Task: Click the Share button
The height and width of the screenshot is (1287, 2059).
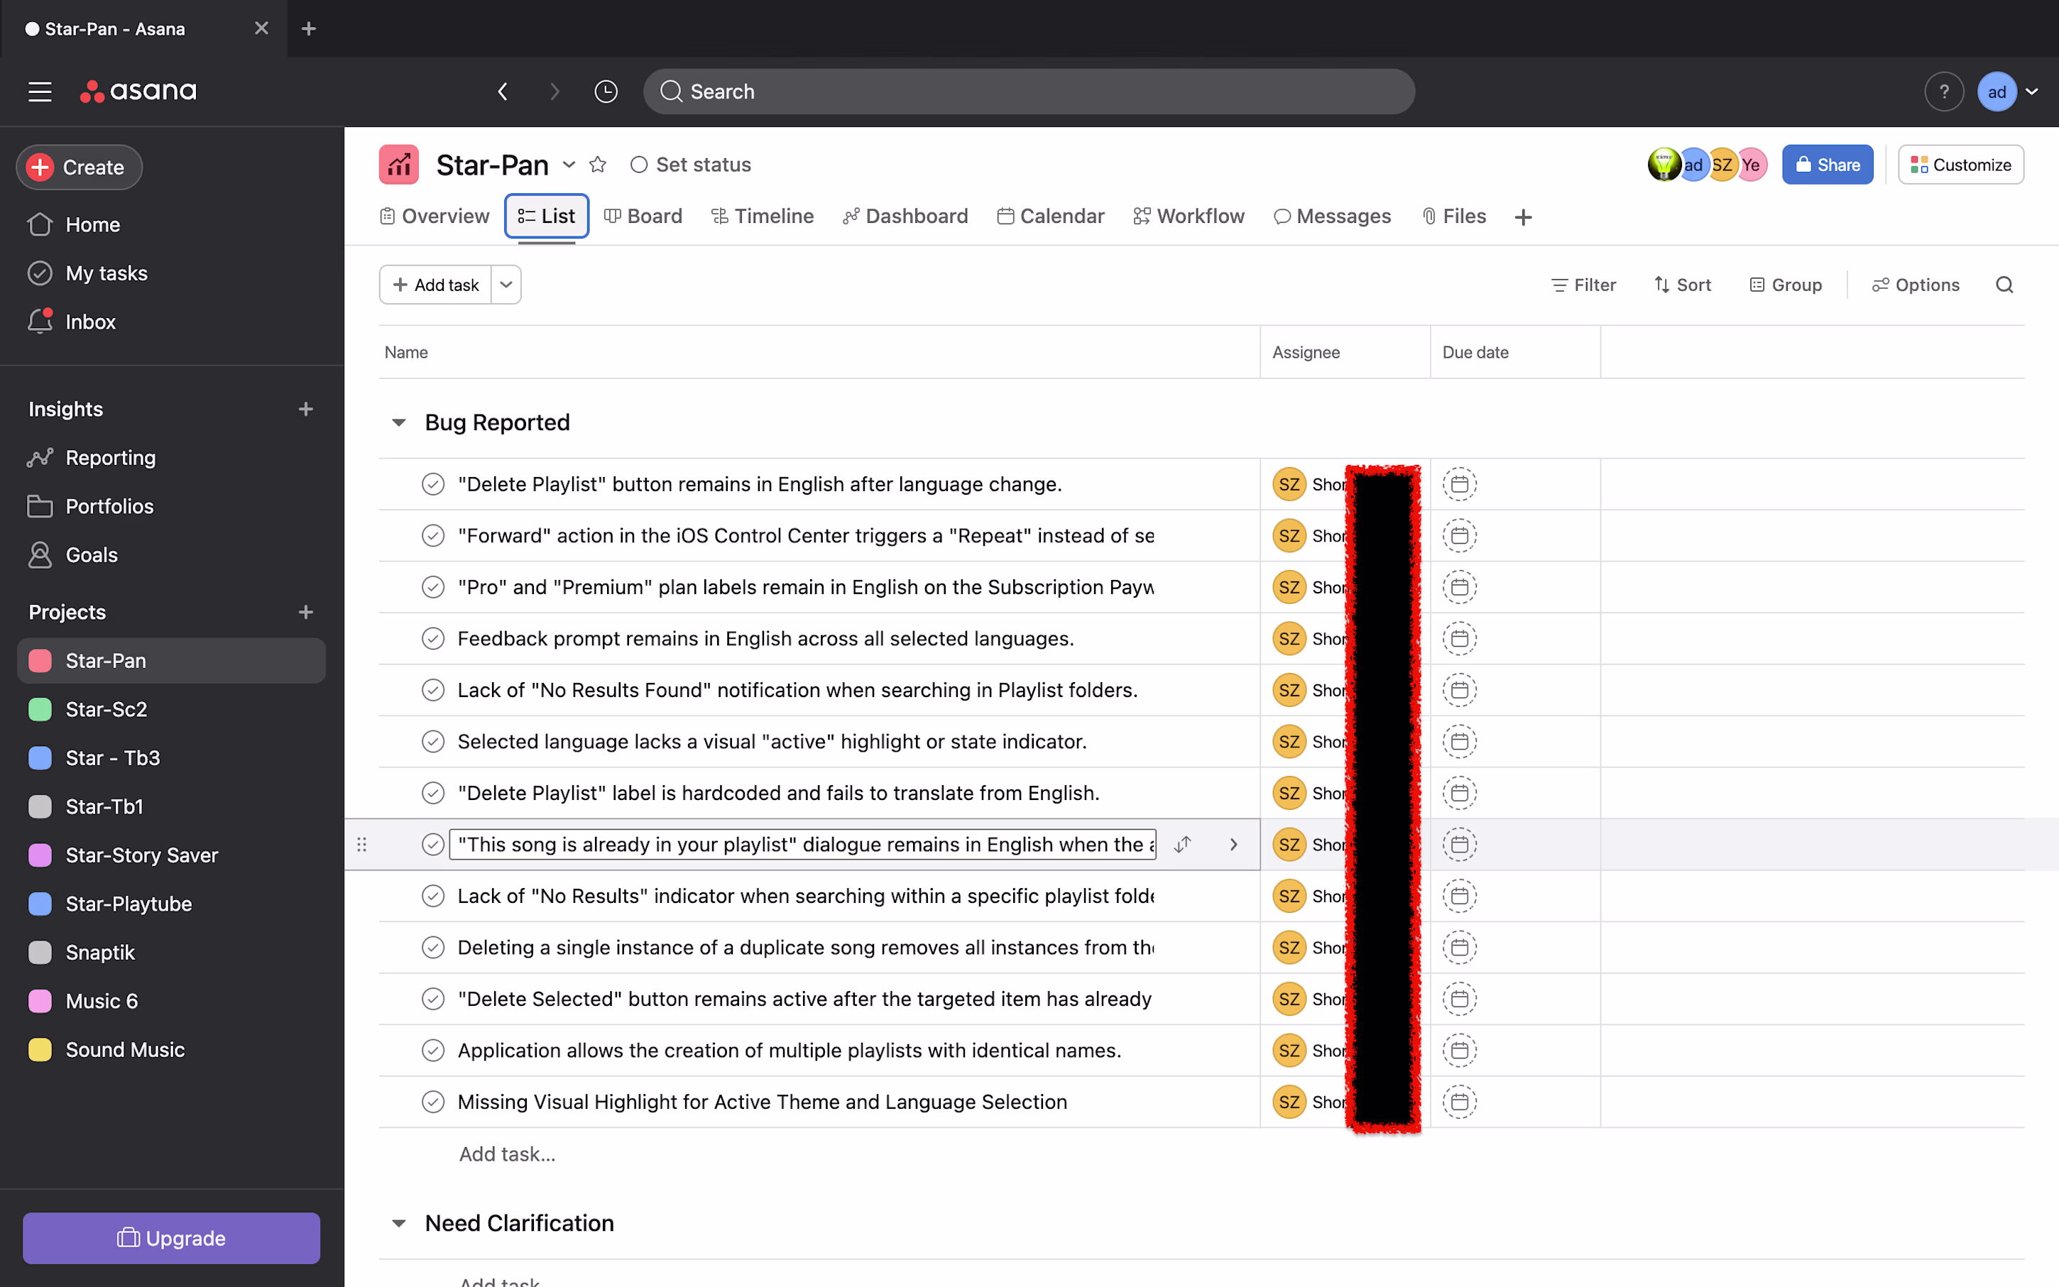Action: point(1827,164)
